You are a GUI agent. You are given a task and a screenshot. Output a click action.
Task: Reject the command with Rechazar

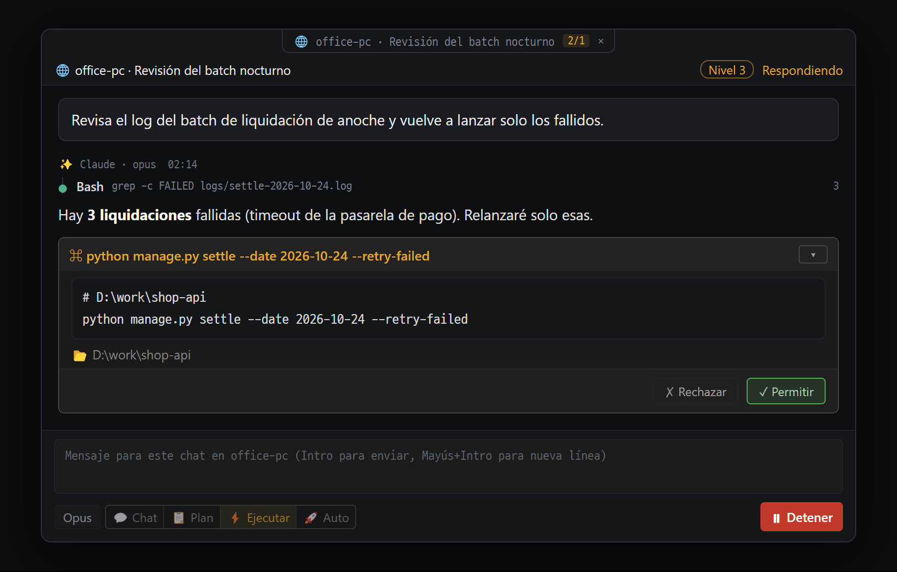[x=696, y=392]
